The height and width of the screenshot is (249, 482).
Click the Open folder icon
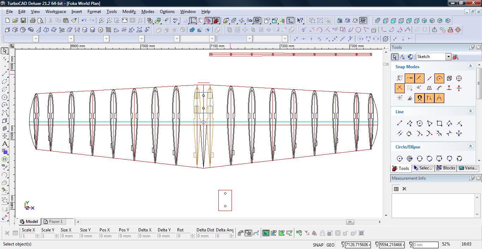pyautogui.click(x=15, y=21)
